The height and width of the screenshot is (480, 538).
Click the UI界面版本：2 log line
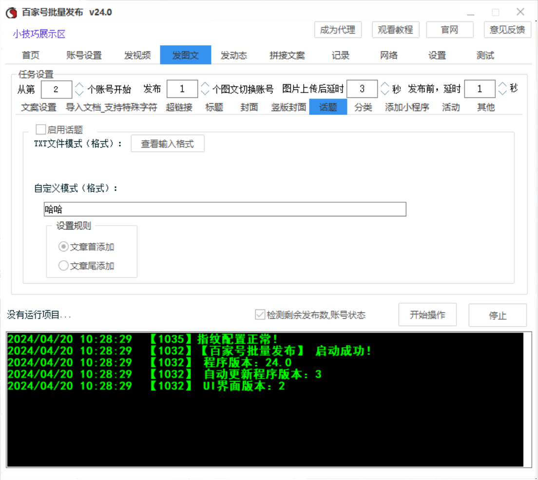146,386
